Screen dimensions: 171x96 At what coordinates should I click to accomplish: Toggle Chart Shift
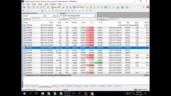point(114,7)
